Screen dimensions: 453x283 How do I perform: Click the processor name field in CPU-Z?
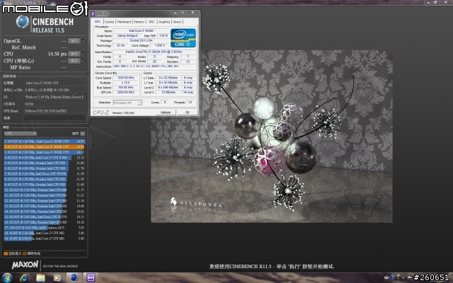141,30
